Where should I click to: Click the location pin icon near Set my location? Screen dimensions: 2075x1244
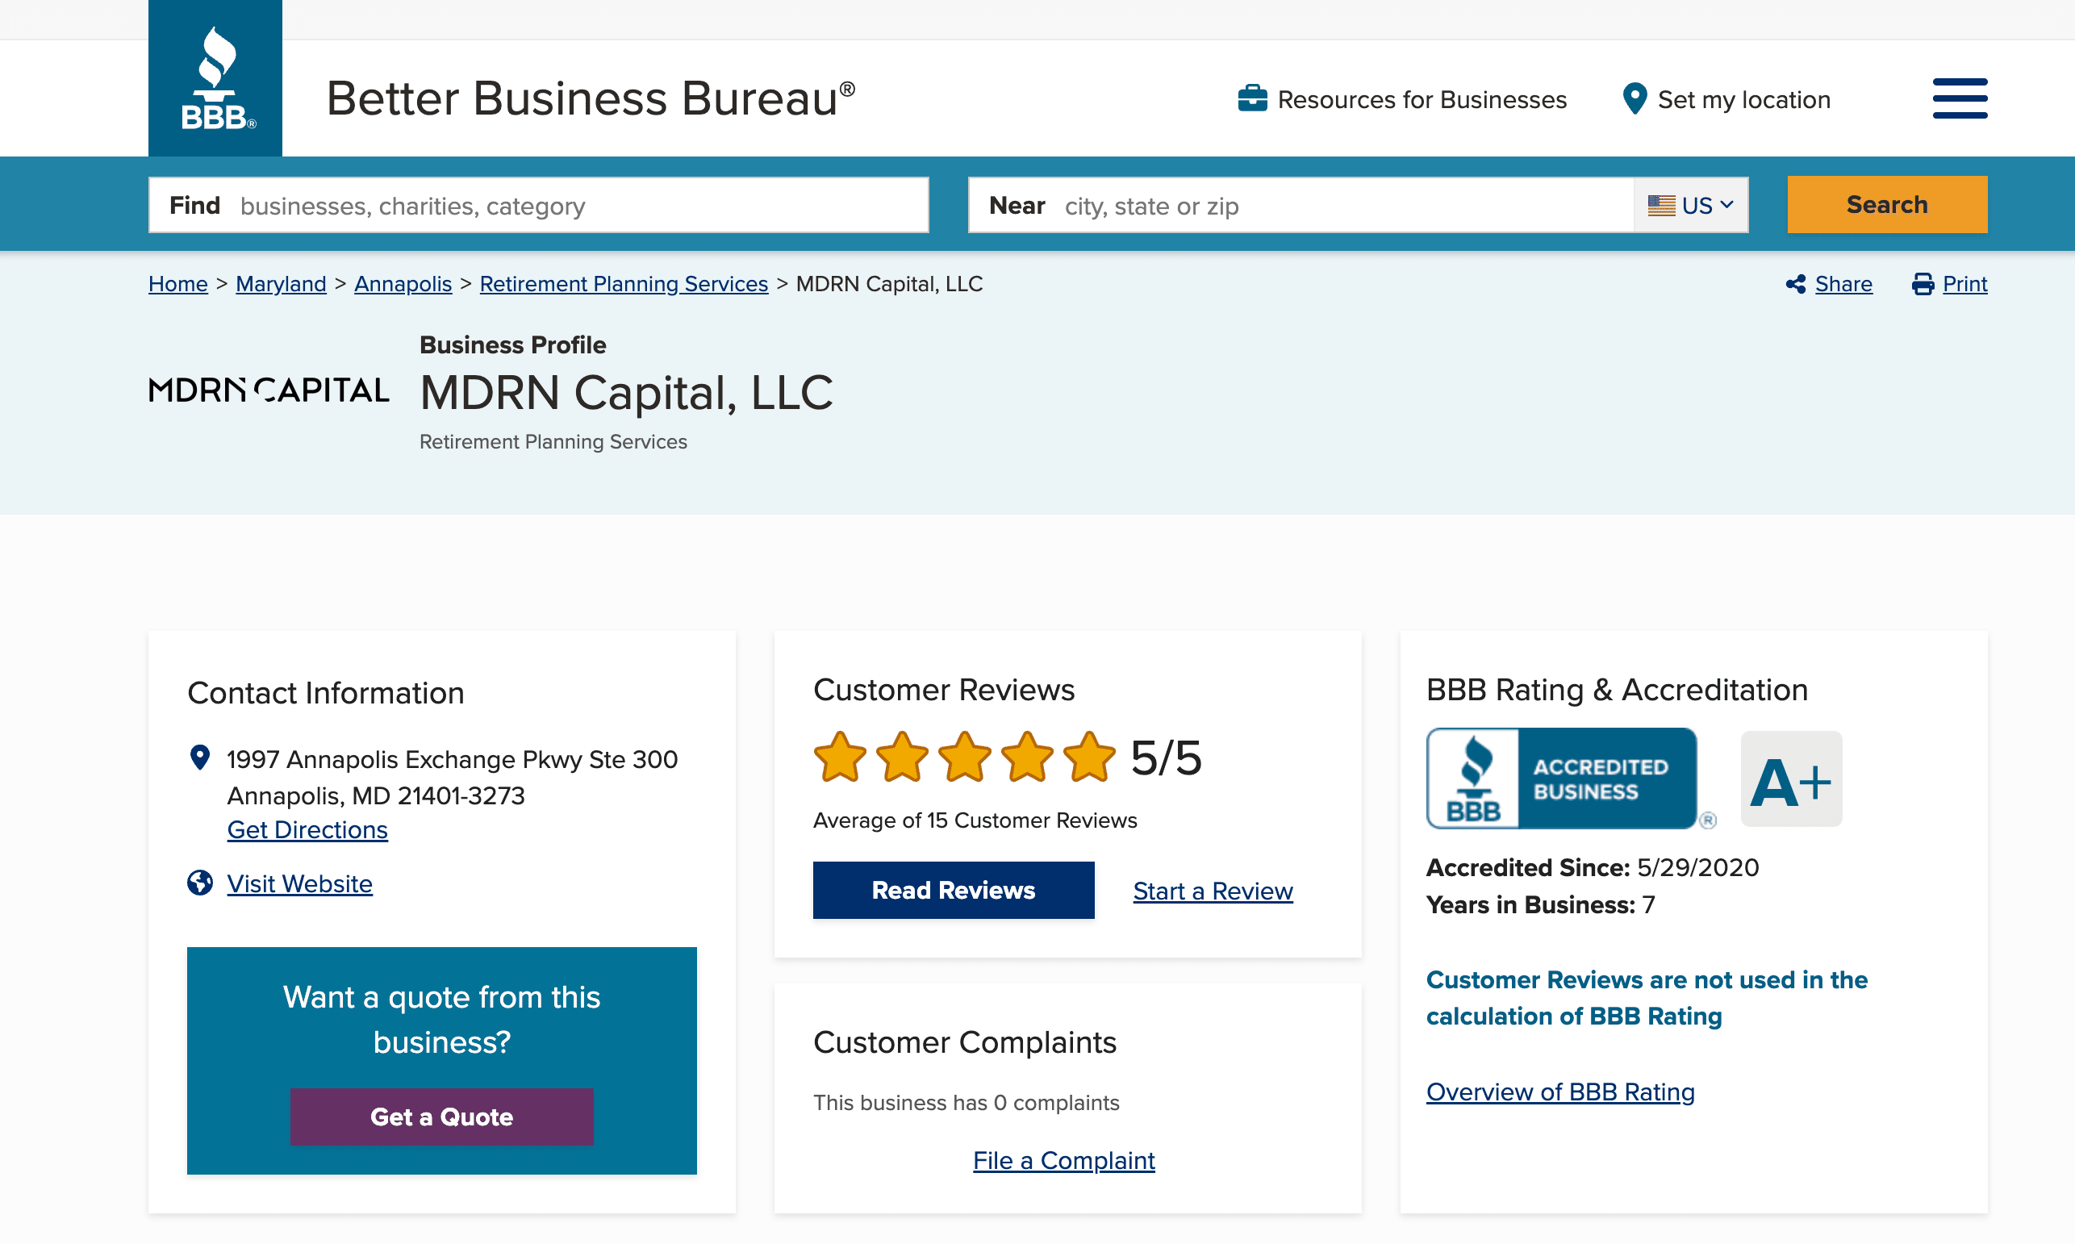[1634, 99]
